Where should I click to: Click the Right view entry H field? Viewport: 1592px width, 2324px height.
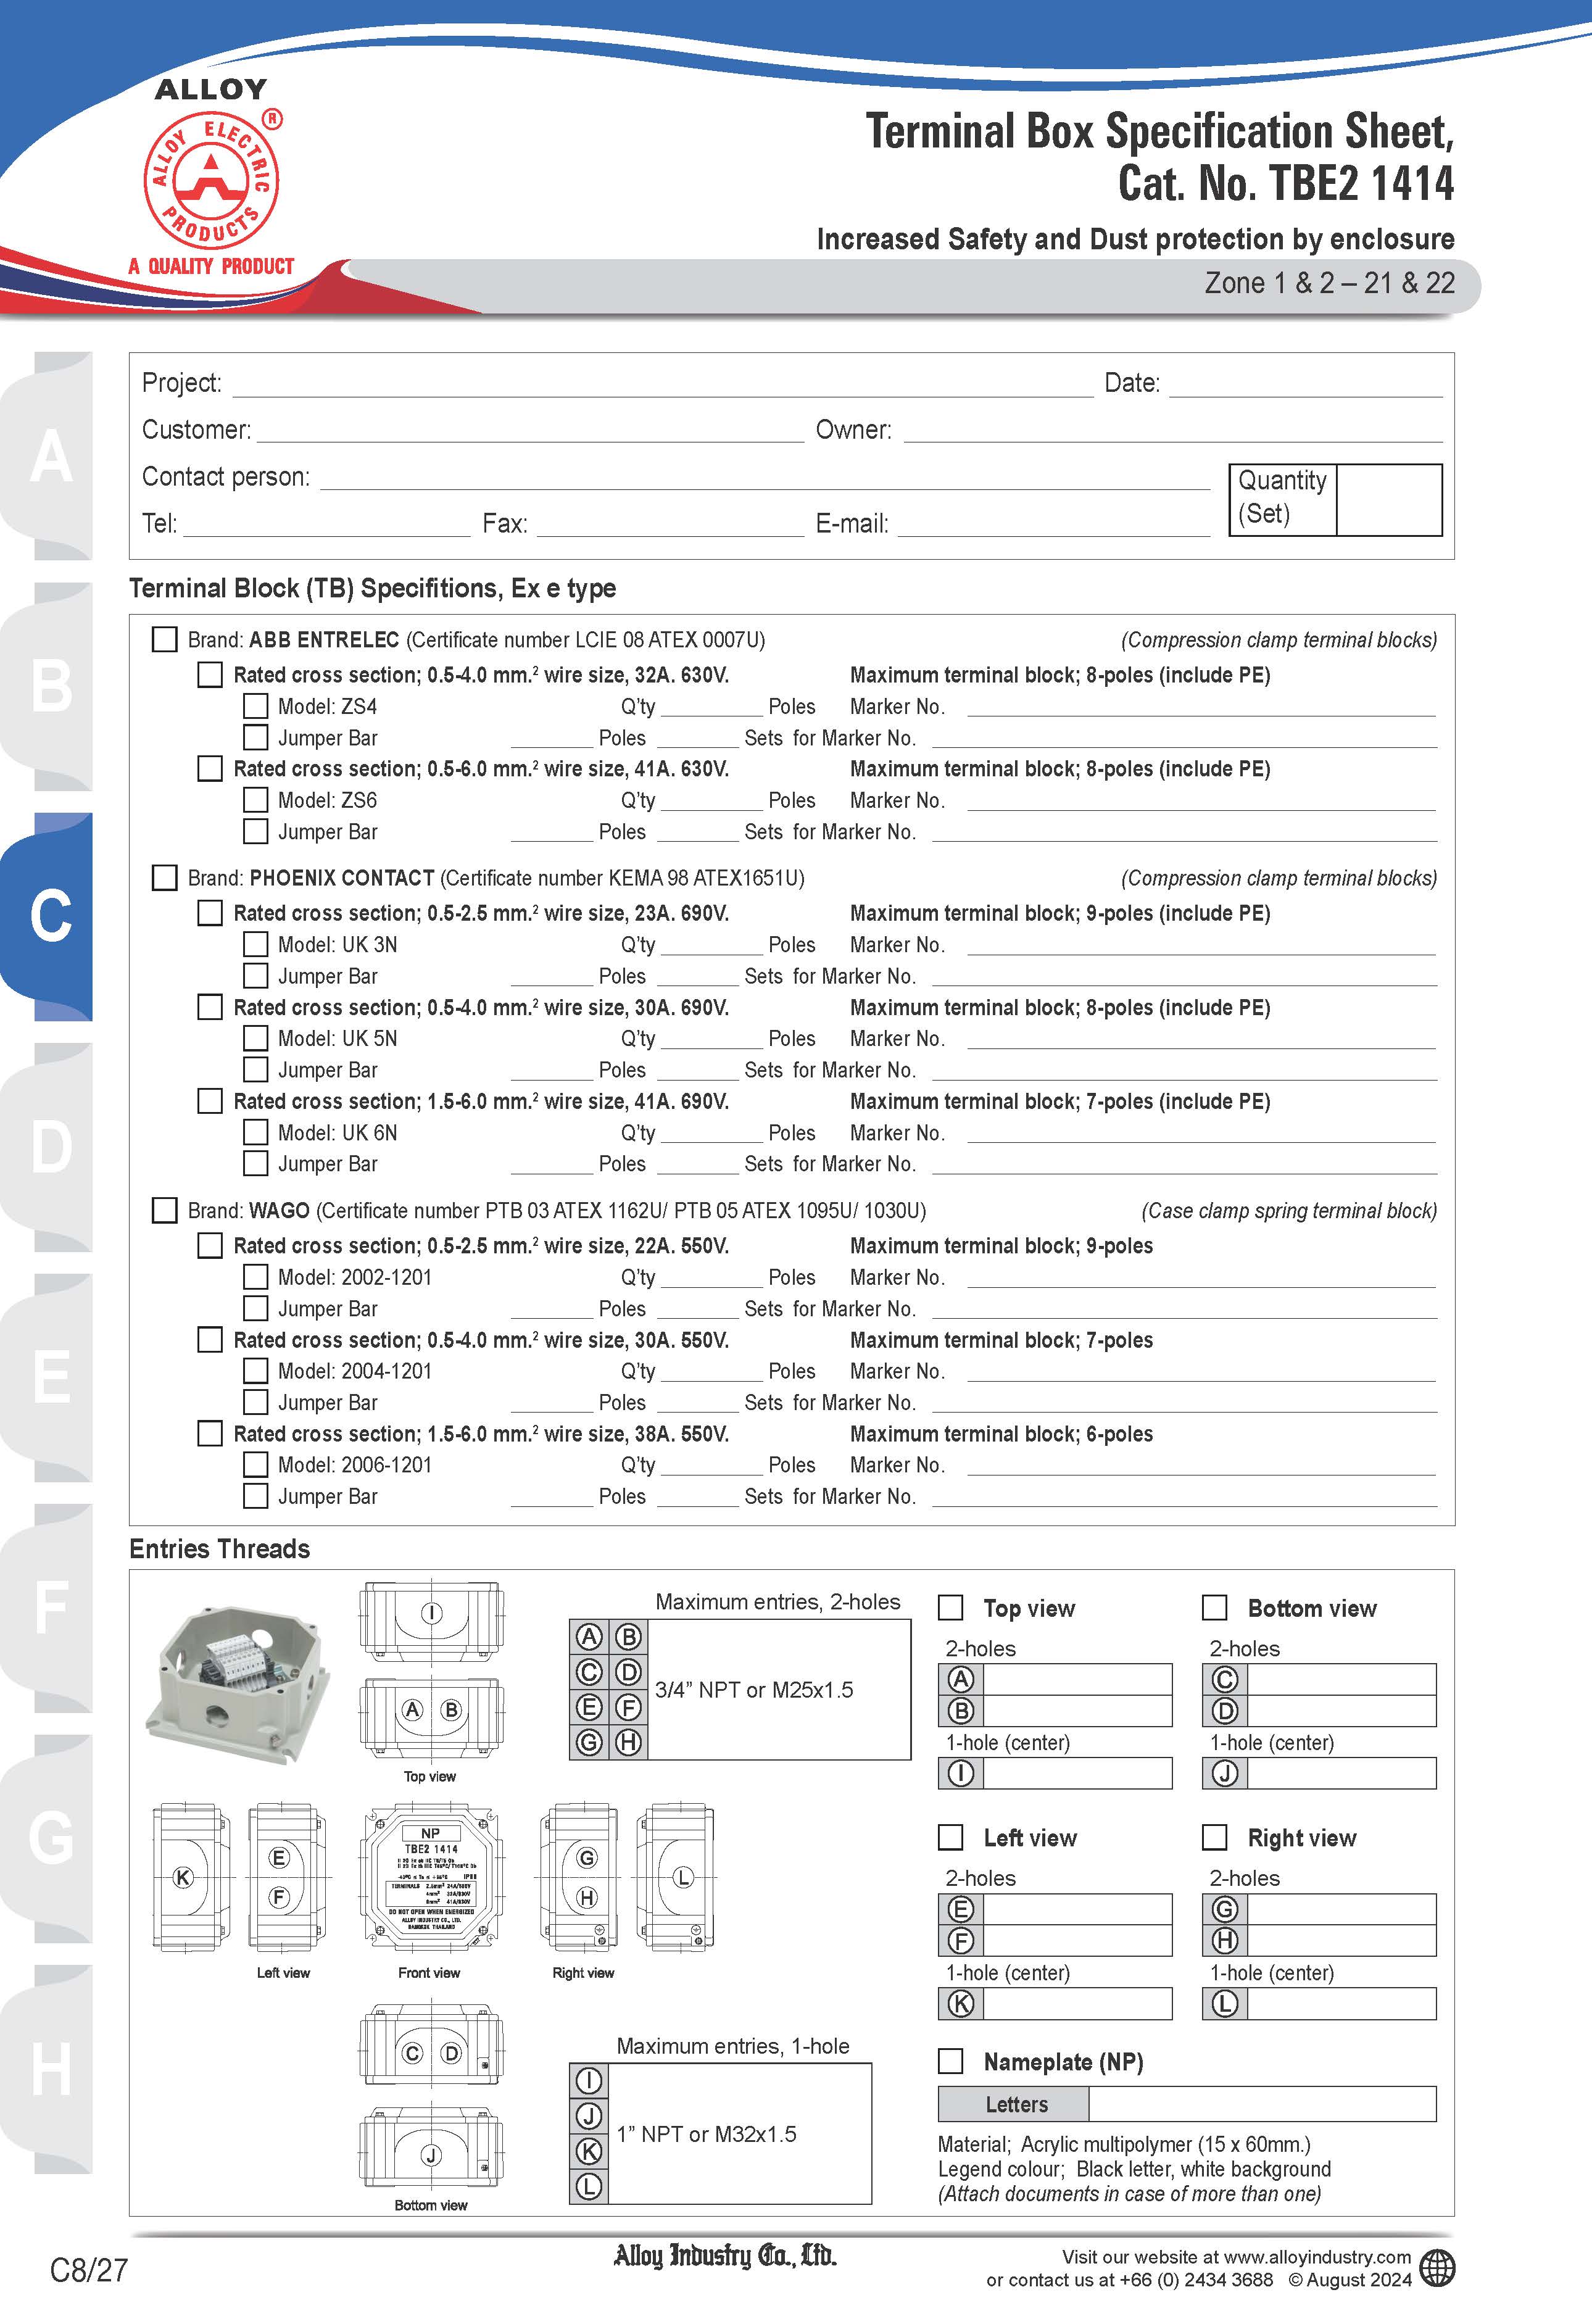tap(1342, 1941)
